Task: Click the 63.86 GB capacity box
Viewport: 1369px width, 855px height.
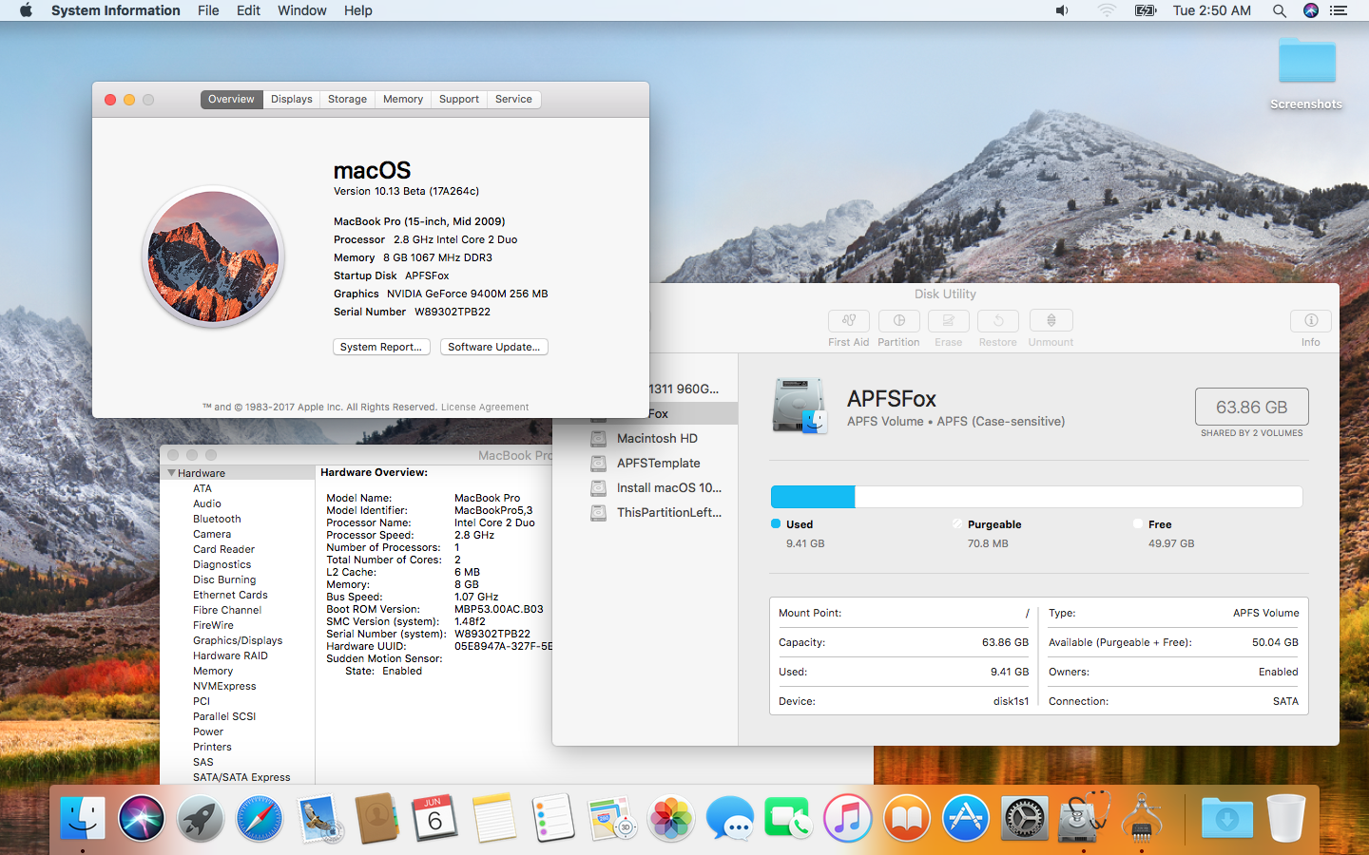Action: pyautogui.click(x=1251, y=407)
